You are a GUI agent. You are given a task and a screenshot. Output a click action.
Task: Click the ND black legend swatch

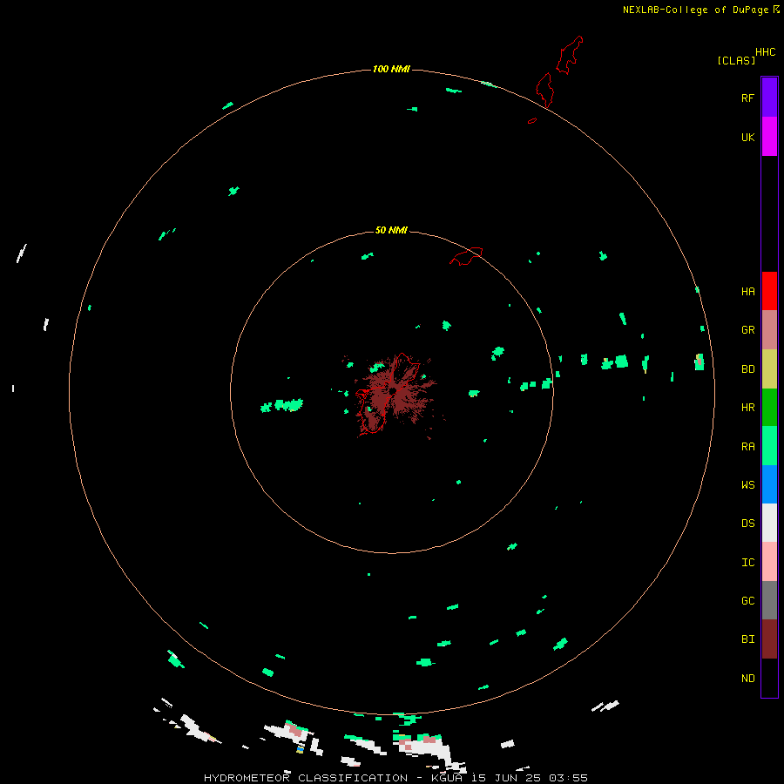tap(769, 678)
